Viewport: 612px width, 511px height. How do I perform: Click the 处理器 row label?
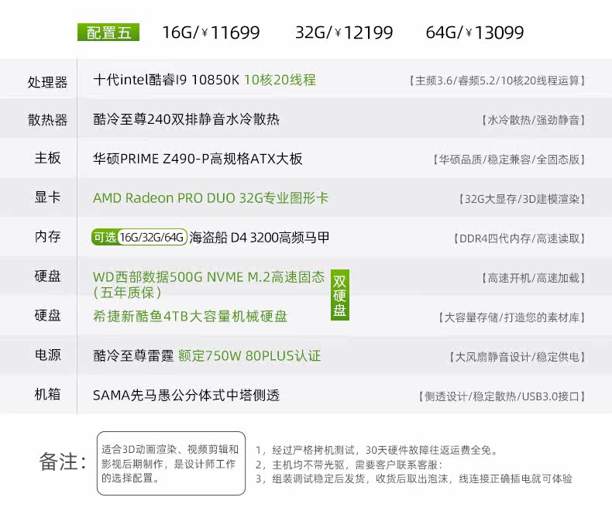tap(47, 82)
